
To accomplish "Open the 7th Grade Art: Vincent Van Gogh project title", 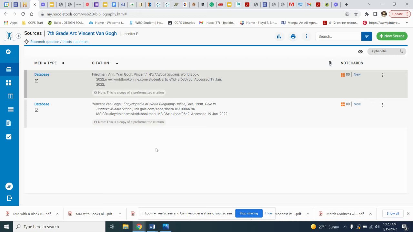I will click(x=82, y=34).
